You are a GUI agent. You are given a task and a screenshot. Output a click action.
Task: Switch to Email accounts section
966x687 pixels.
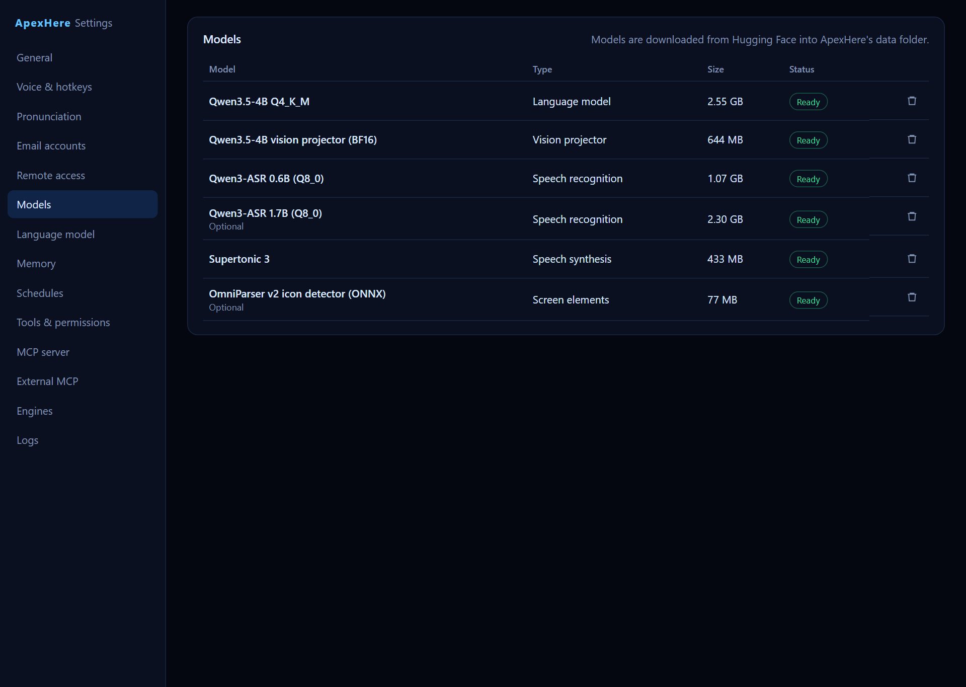pos(83,146)
